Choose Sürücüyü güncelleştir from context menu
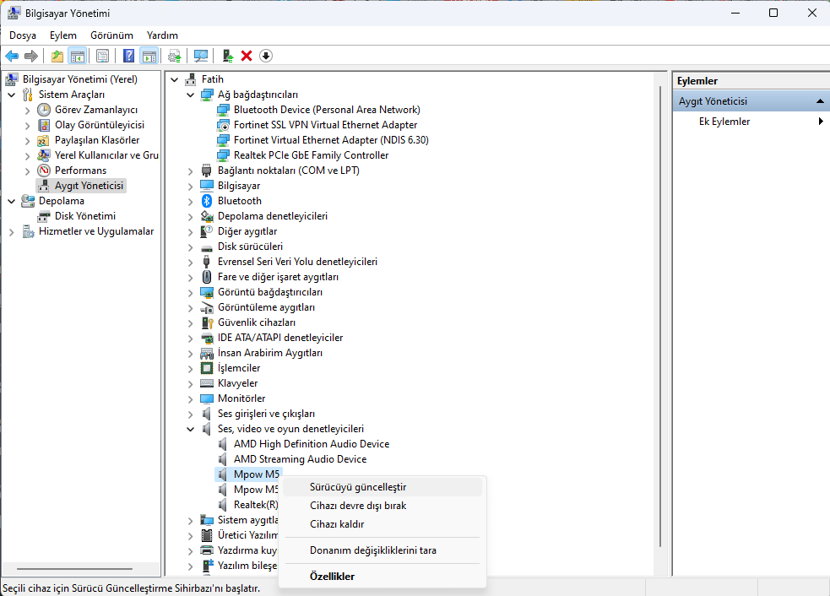830x596 pixels. click(358, 487)
